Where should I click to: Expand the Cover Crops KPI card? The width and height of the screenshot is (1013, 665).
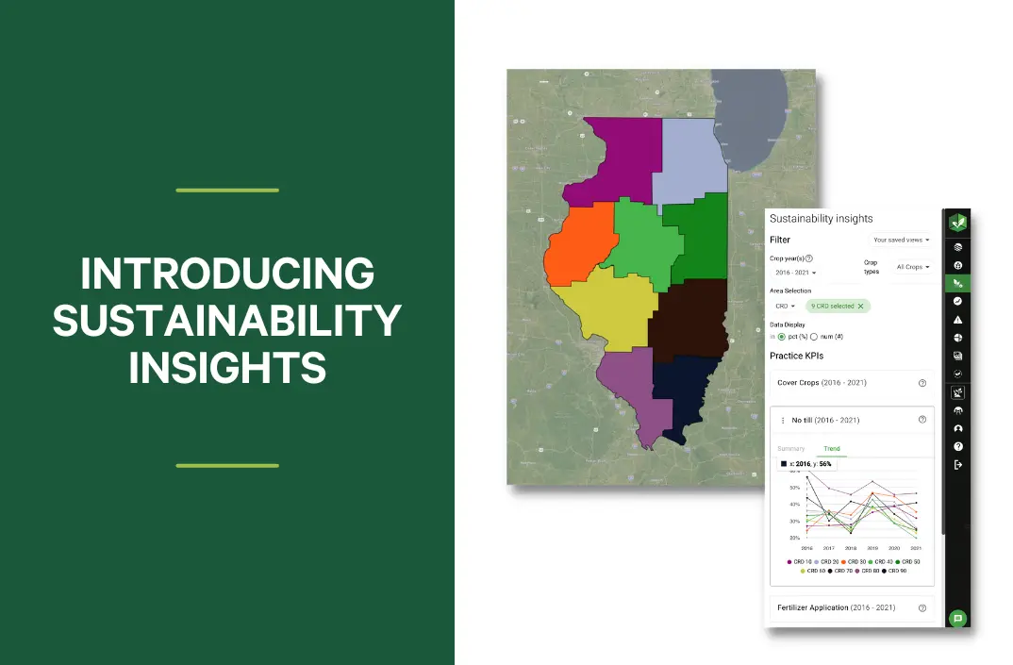pyautogui.click(x=852, y=383)
